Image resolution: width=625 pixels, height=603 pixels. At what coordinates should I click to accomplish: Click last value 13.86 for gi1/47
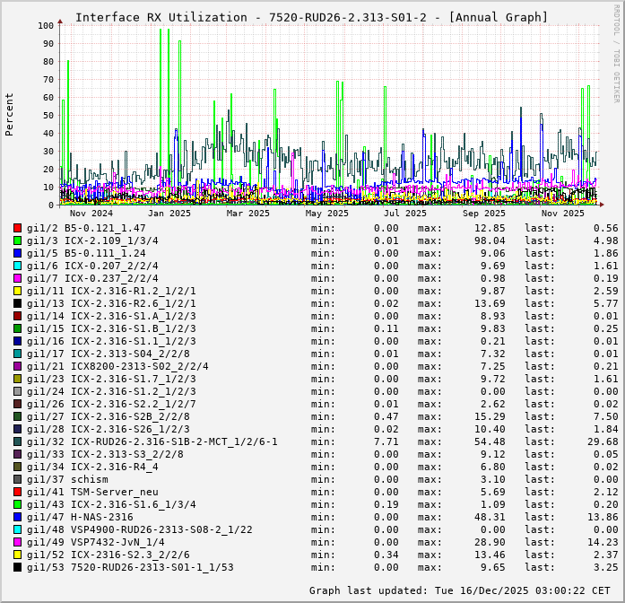603,517
